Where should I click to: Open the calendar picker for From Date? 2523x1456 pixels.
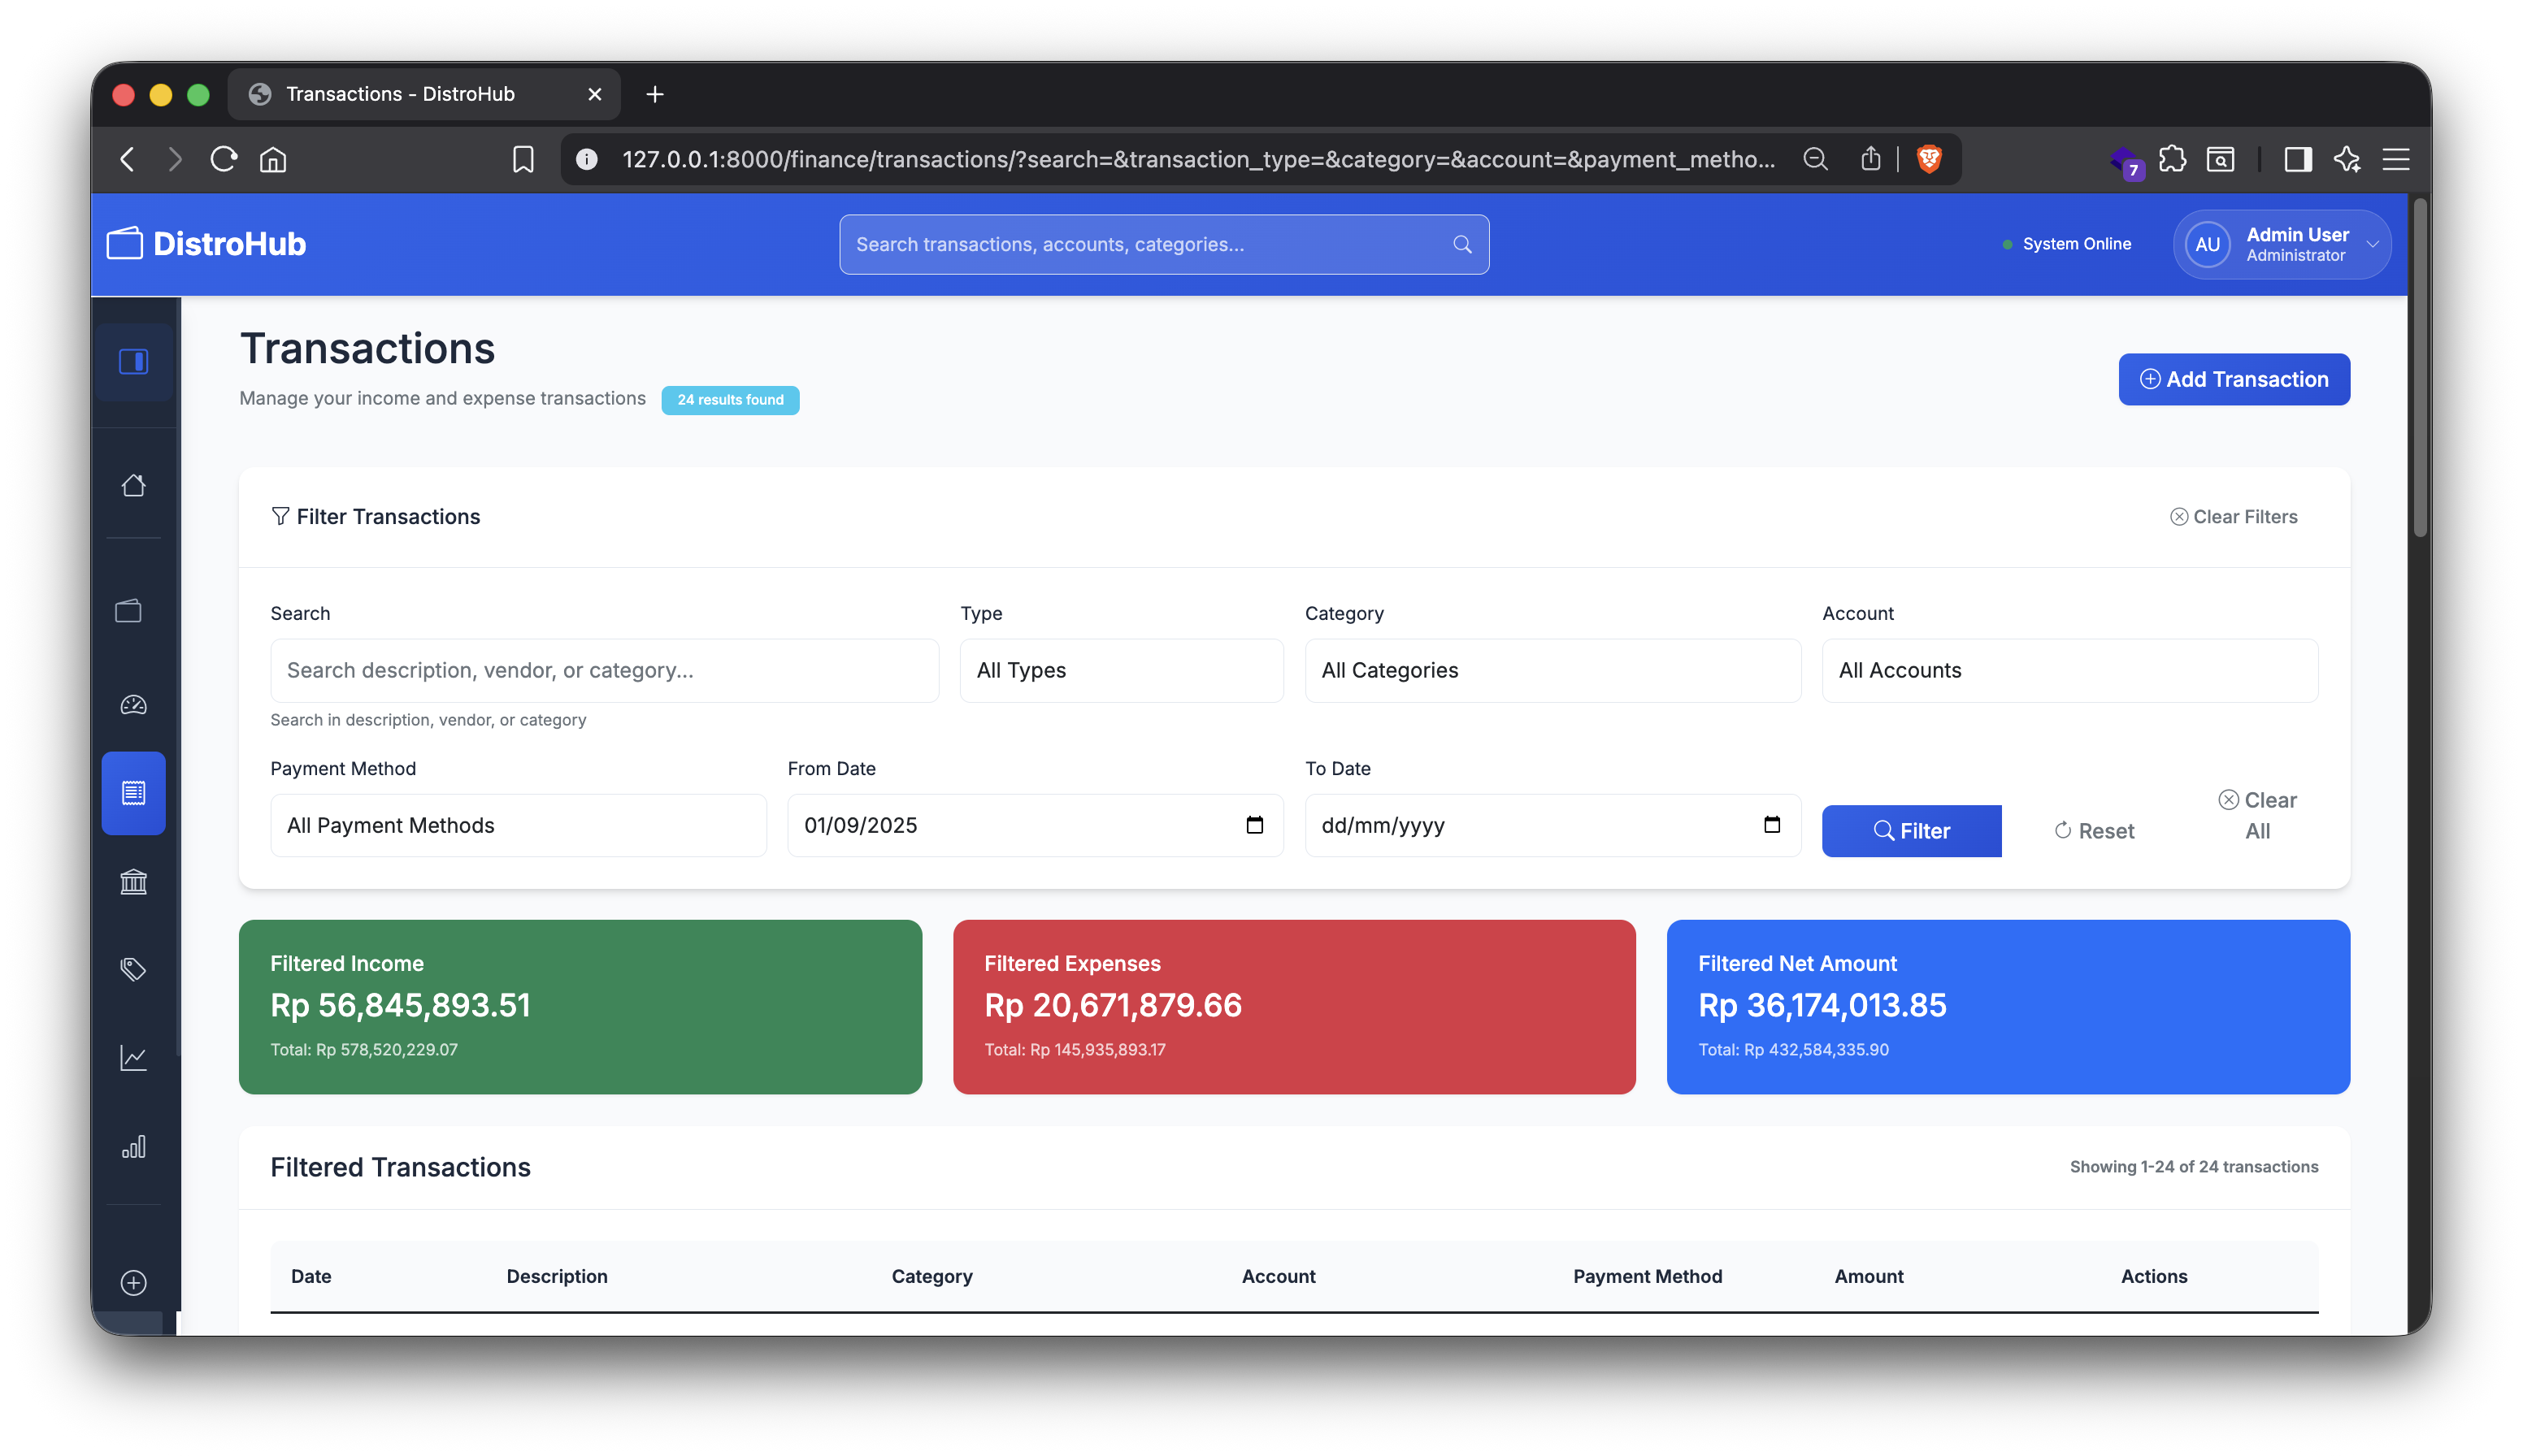(1257, 825)
